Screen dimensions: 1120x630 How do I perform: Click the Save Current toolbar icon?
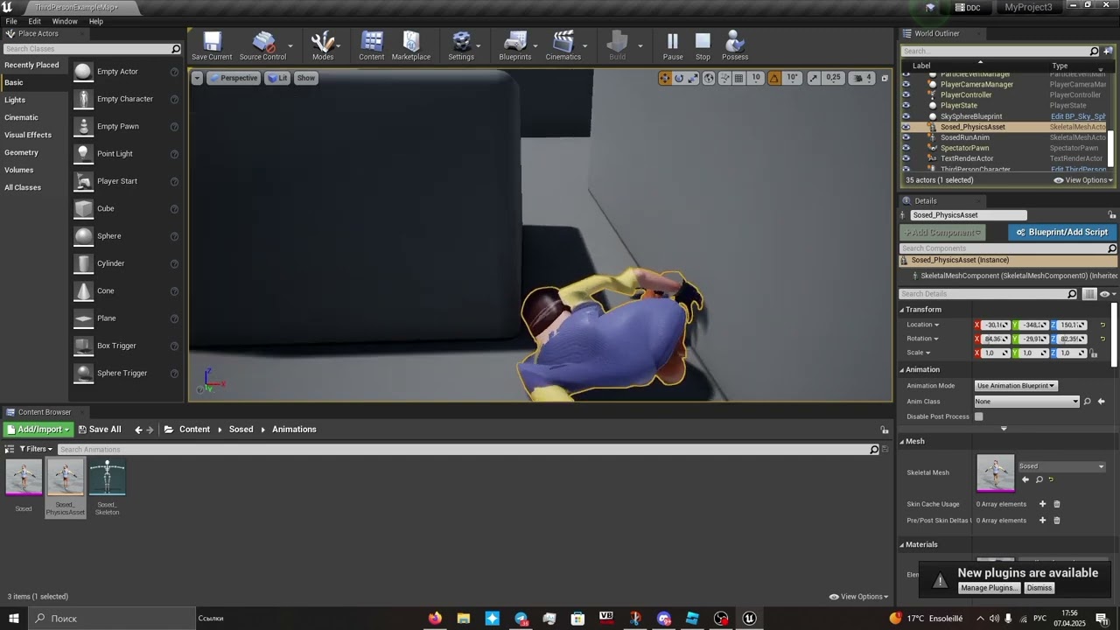212,45
